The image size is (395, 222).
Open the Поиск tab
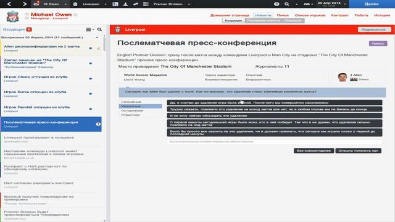point(283,15)
